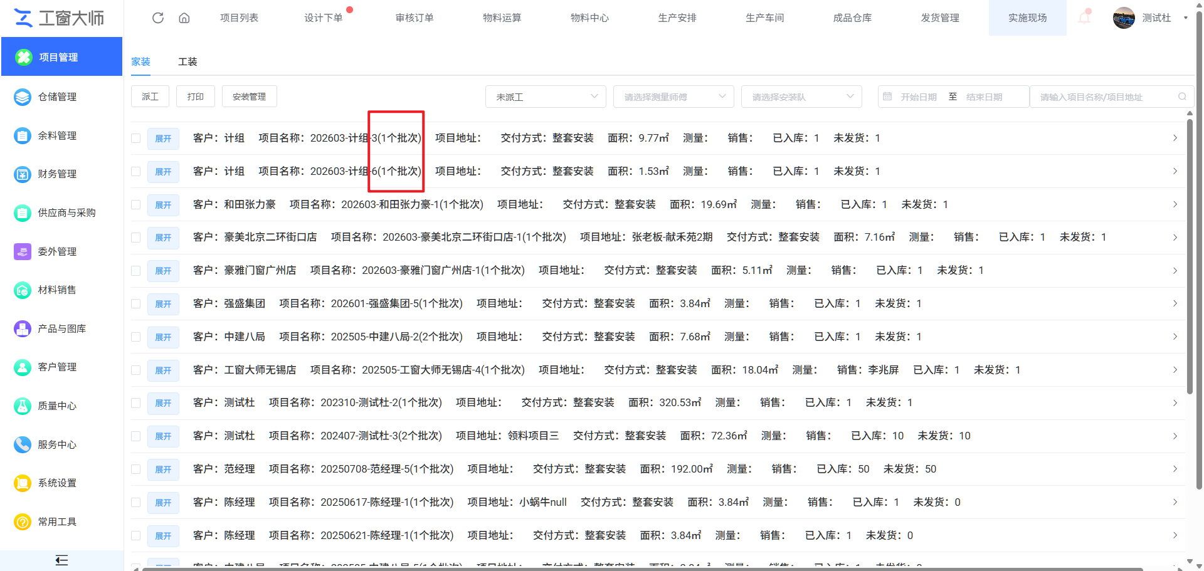
Task: Switch to the 工装 tab
Action: coord(187,61)
